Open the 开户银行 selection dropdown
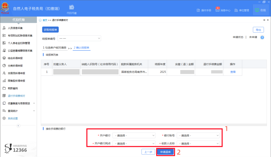The height and width of the screenshot is (157, 271). (134, 135)
